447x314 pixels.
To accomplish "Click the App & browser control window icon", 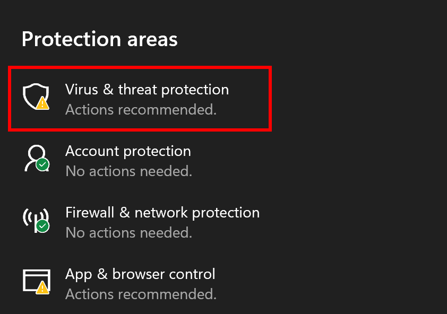I will [x=35, y=280].
